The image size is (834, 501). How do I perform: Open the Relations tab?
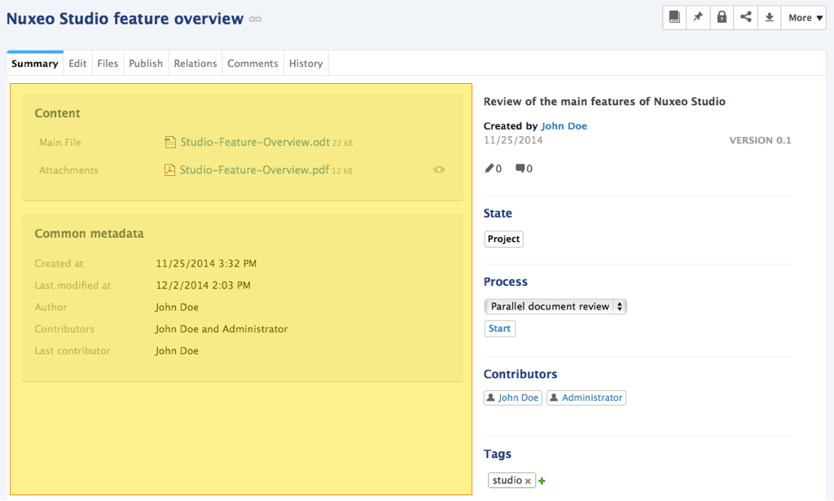[195, 64]
